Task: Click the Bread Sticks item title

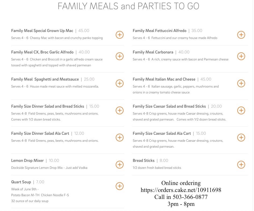Action: (143, 161)
